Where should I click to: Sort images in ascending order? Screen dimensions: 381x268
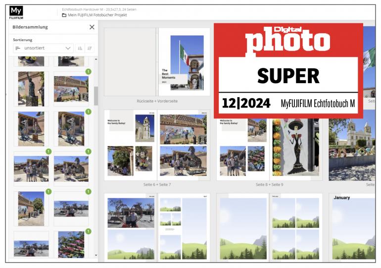80,48
